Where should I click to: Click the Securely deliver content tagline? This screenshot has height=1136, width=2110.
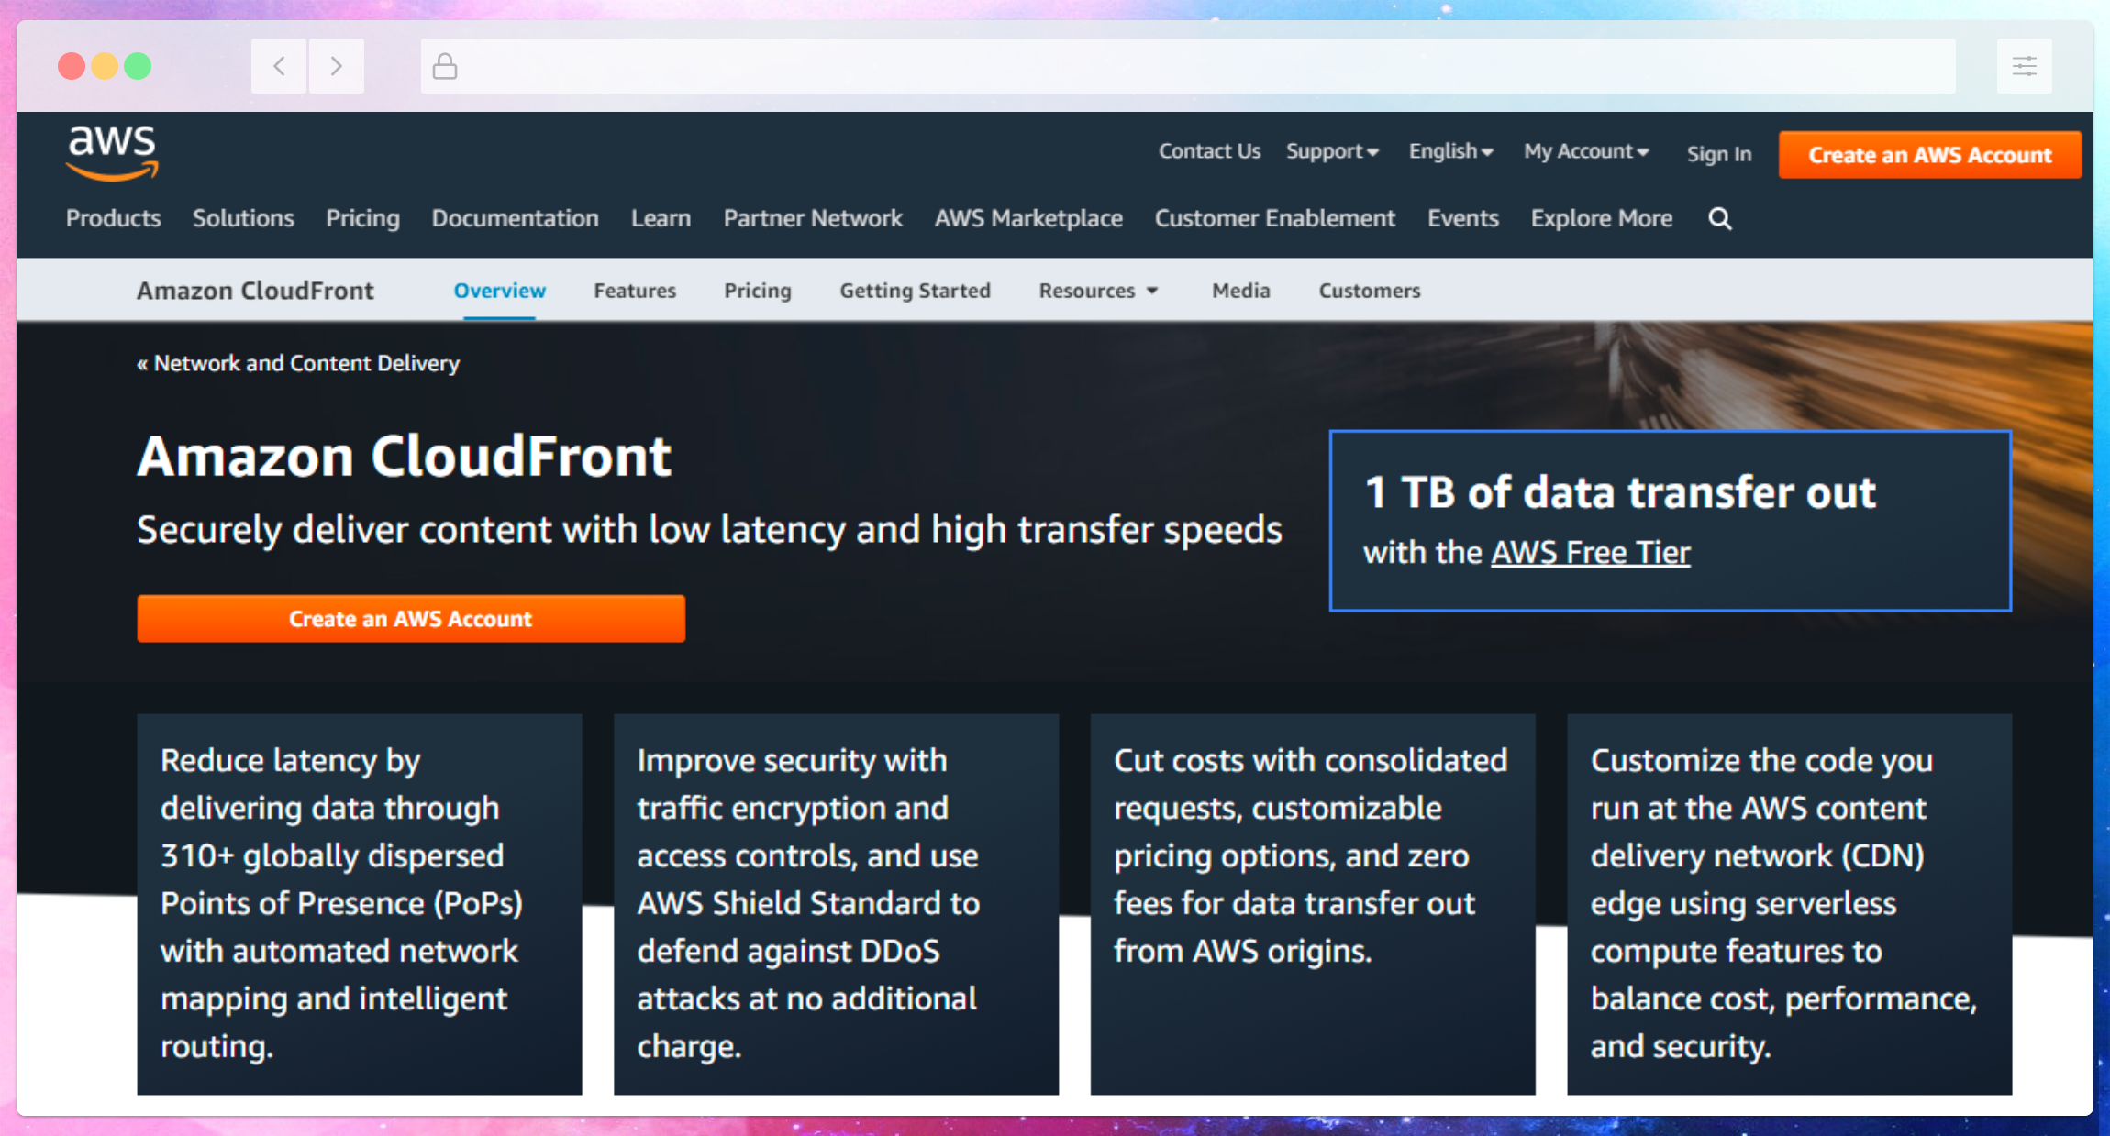click(x=709, y=530)
